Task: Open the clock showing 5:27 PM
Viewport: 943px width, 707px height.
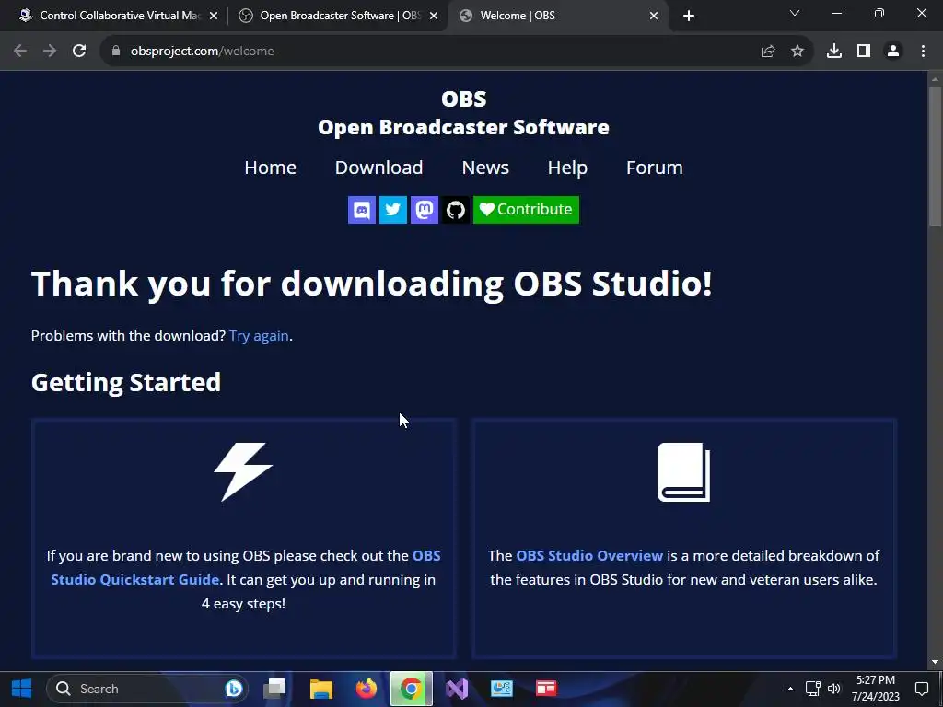Action: [x=876, y=689]
